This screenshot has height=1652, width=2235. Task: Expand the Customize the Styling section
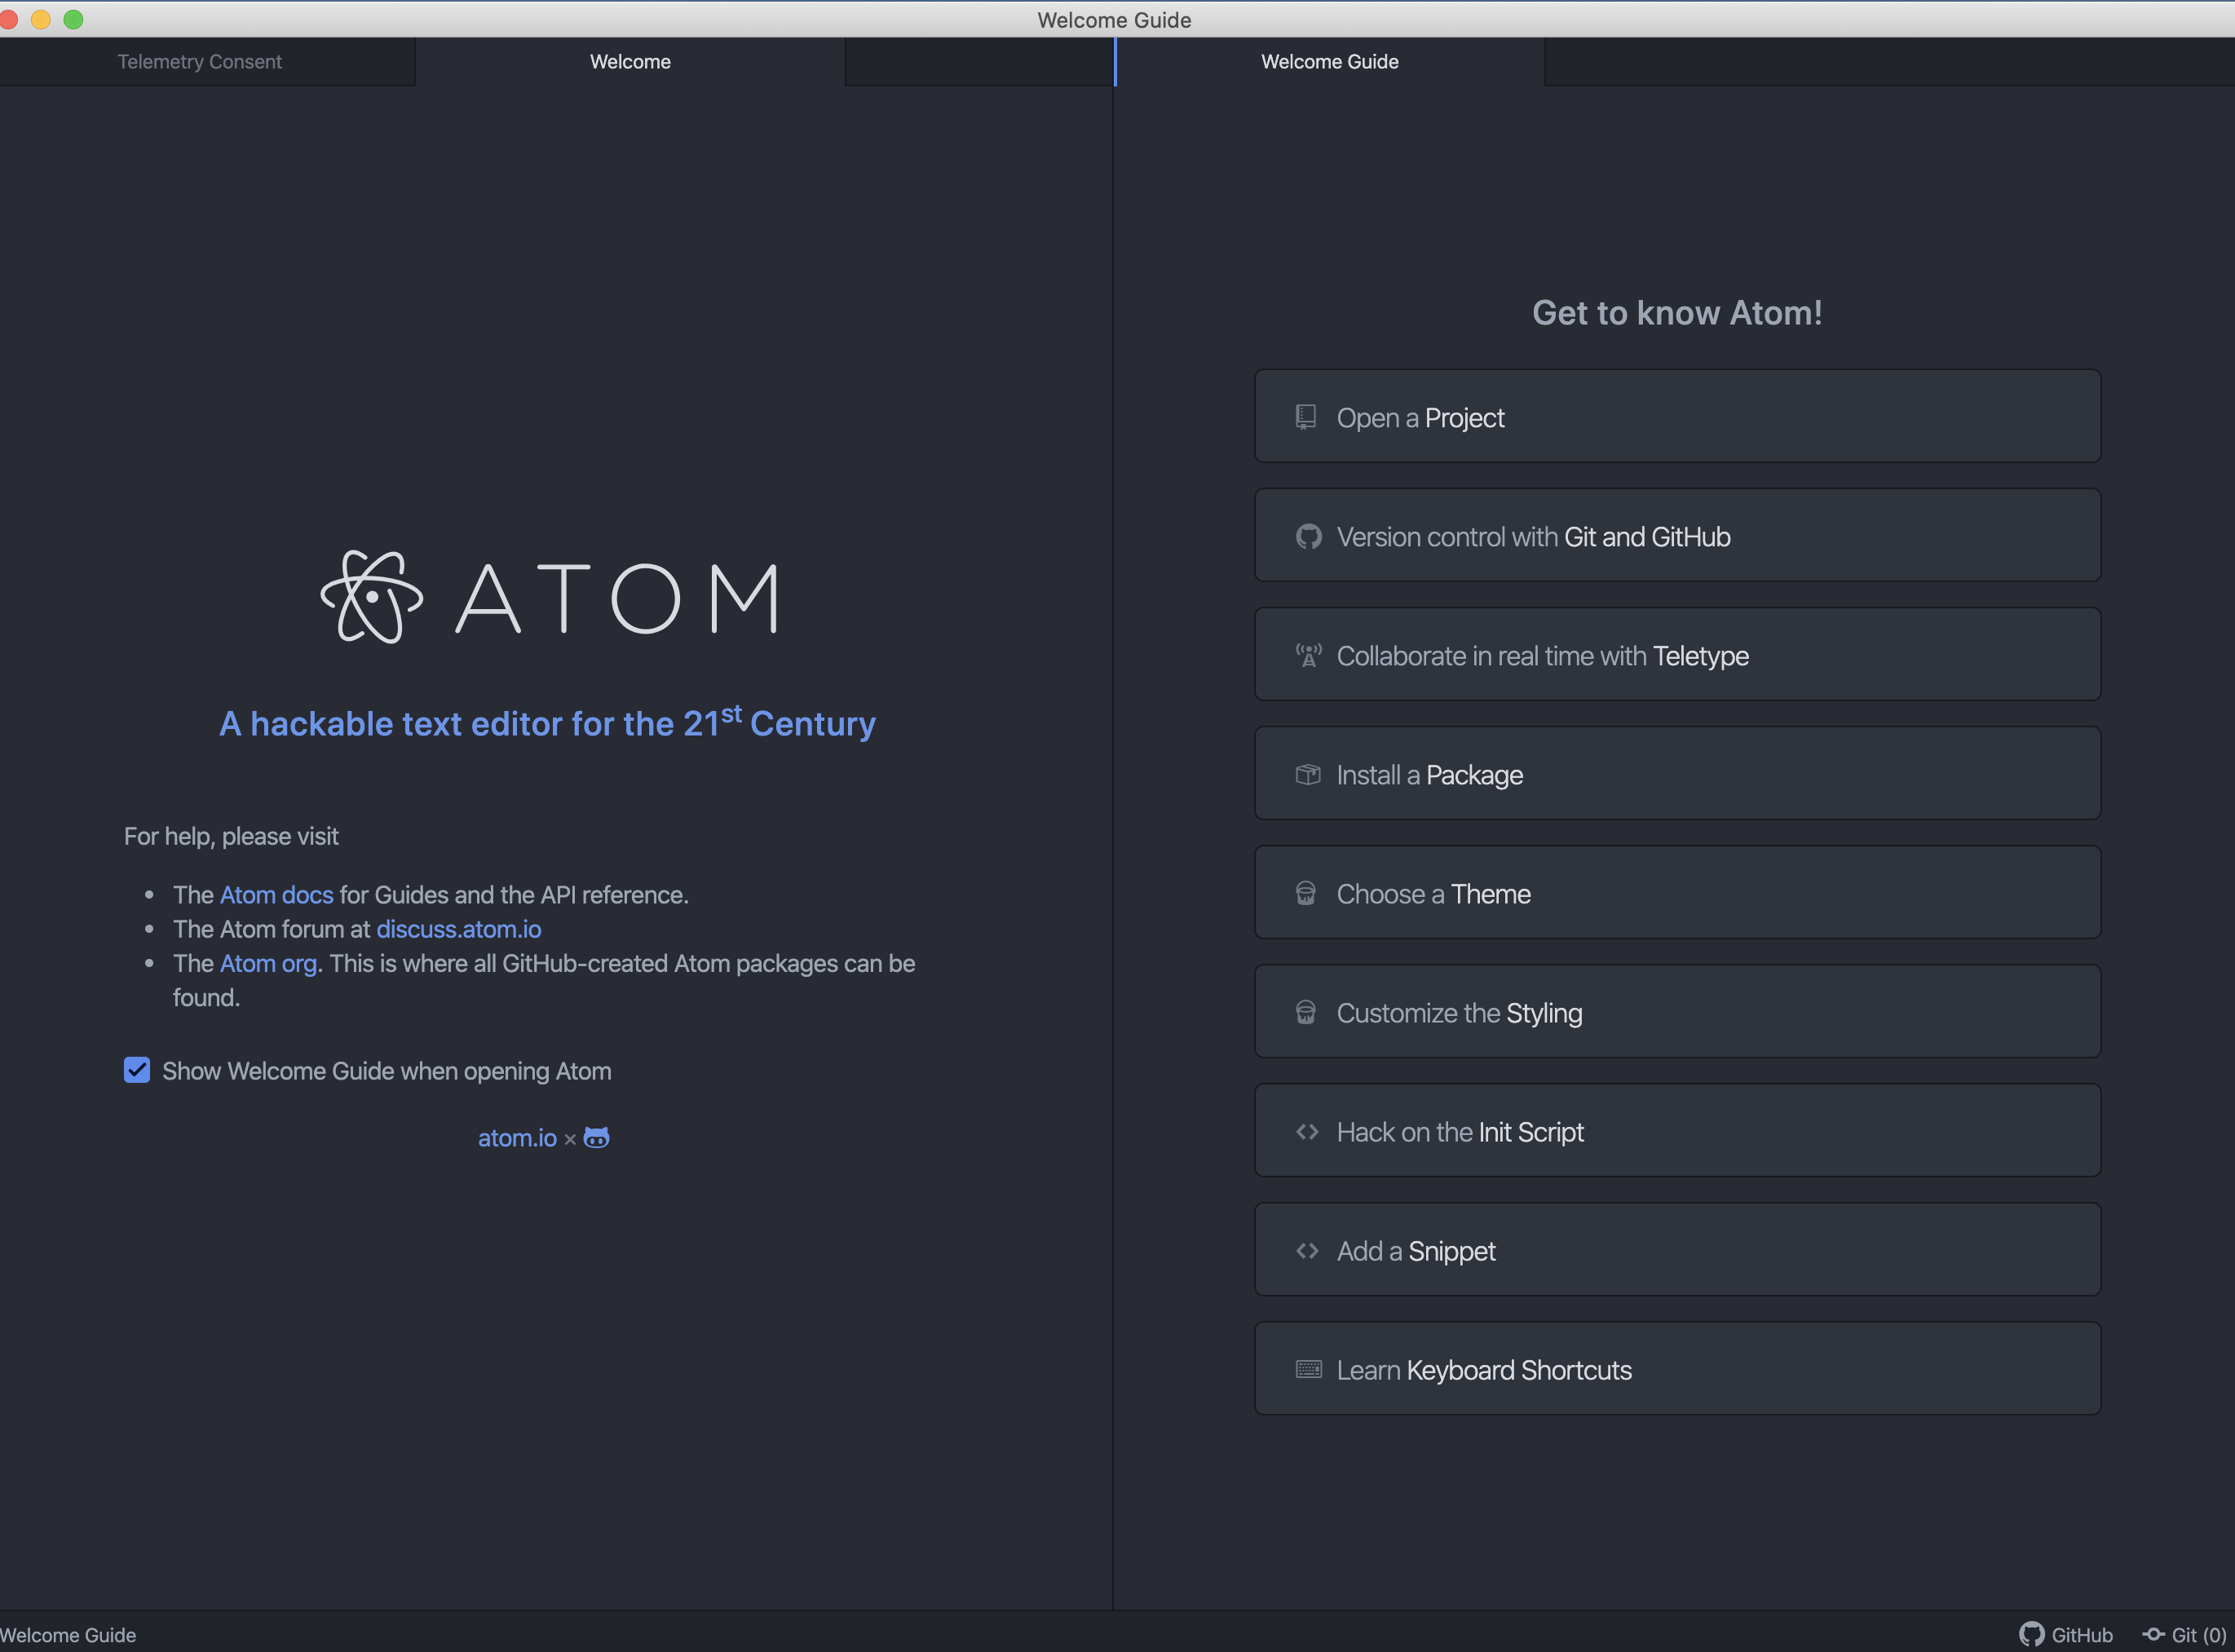tap(1677, 1012)
